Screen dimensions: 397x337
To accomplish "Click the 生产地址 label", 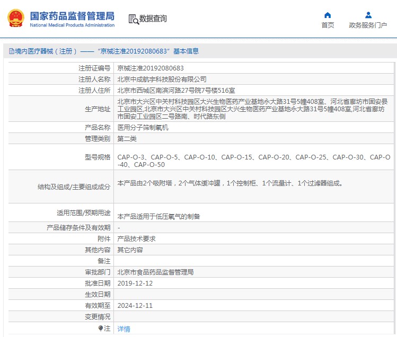I will pyautogui.click(x=98, y=109).
